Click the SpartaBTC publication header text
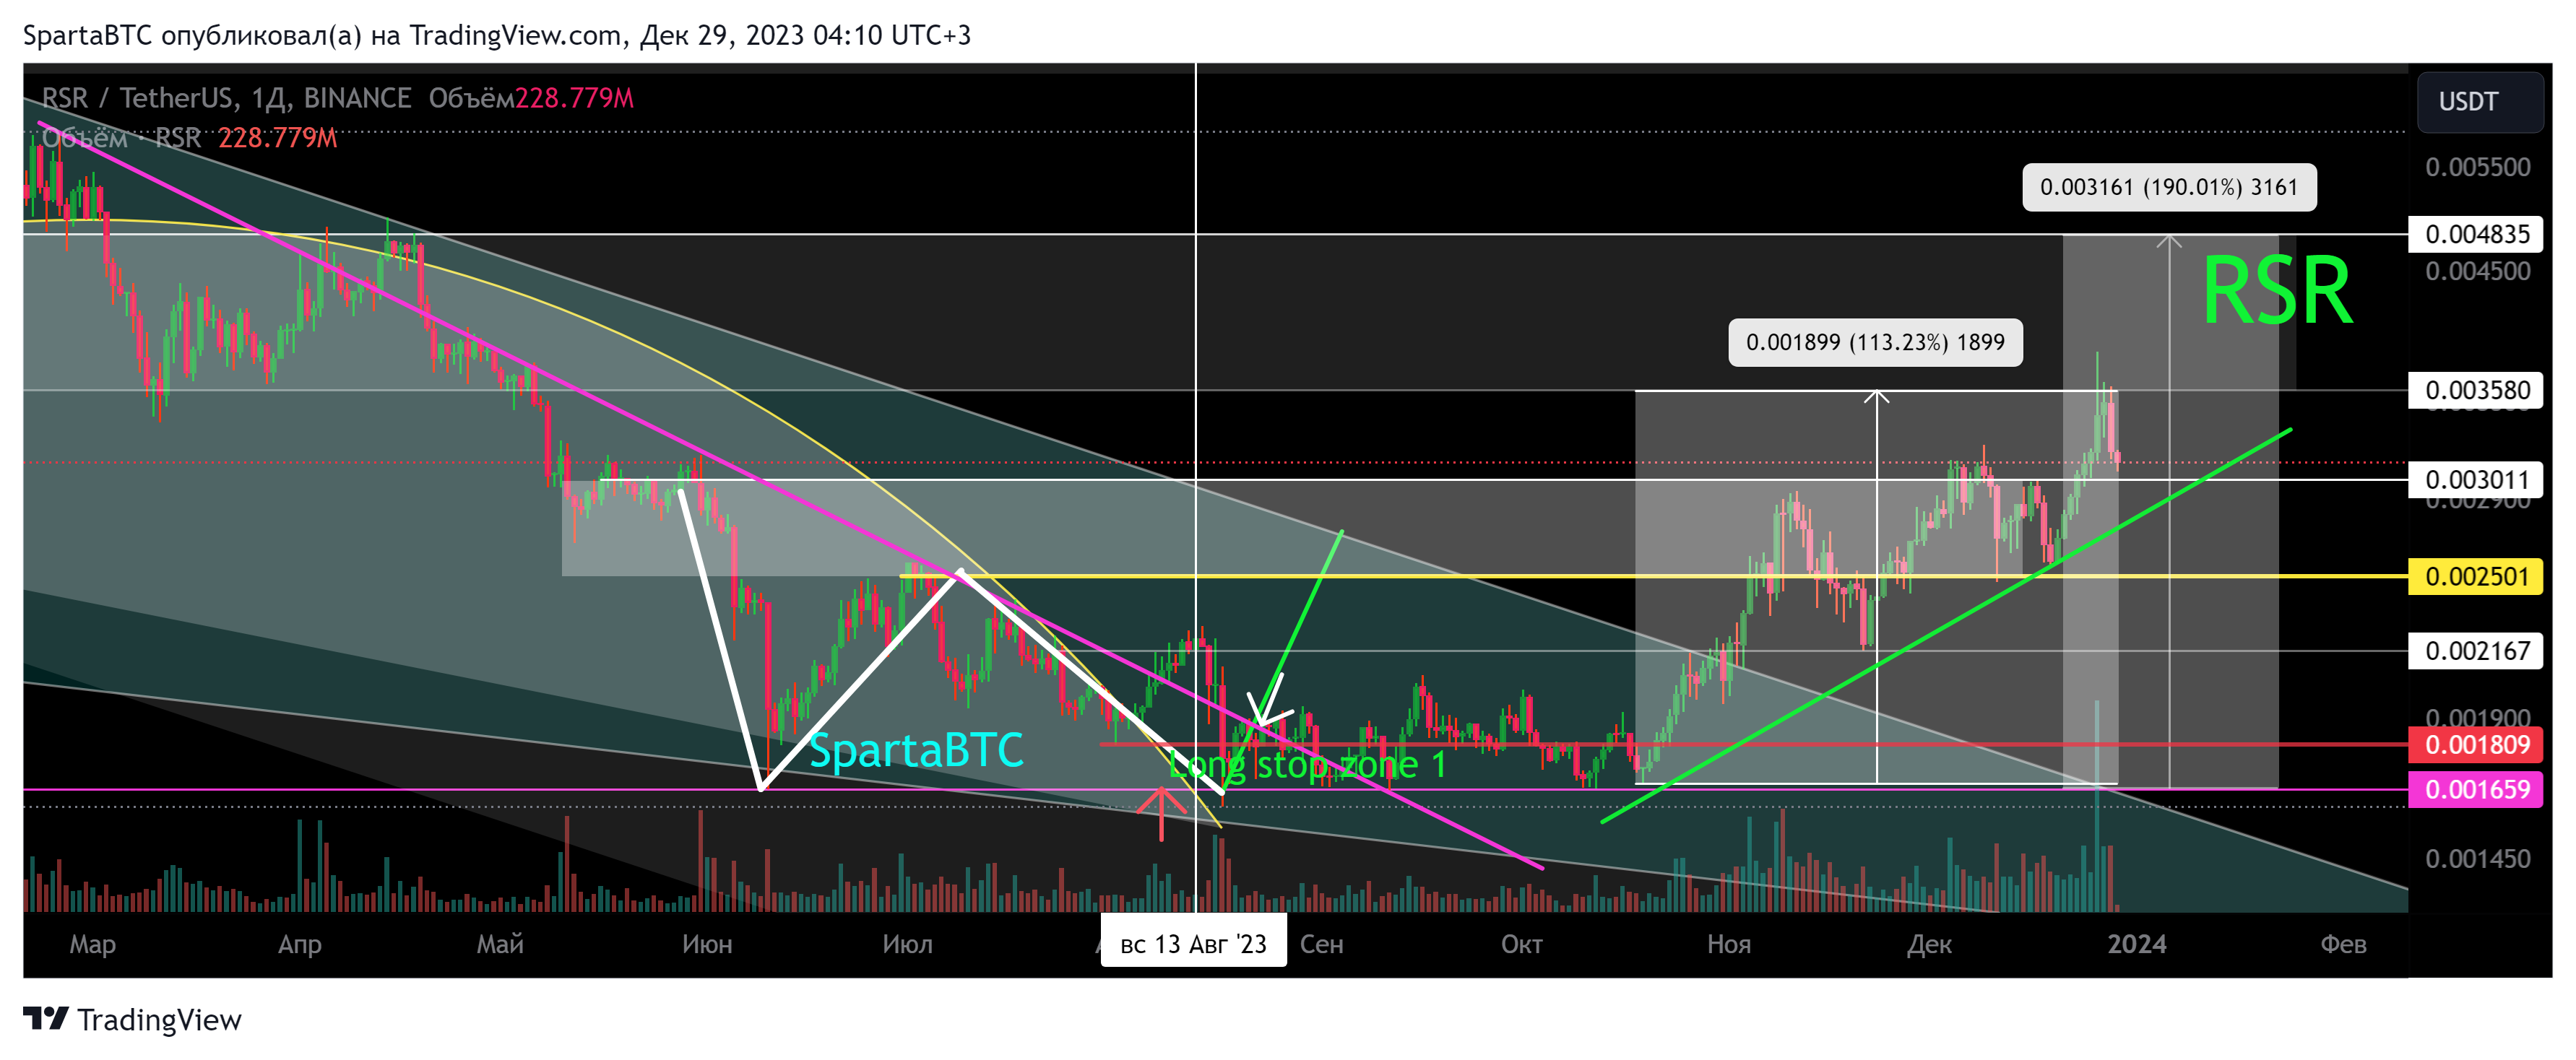Viewport: 2576px width, 1060px height. (x=496, y=35)
